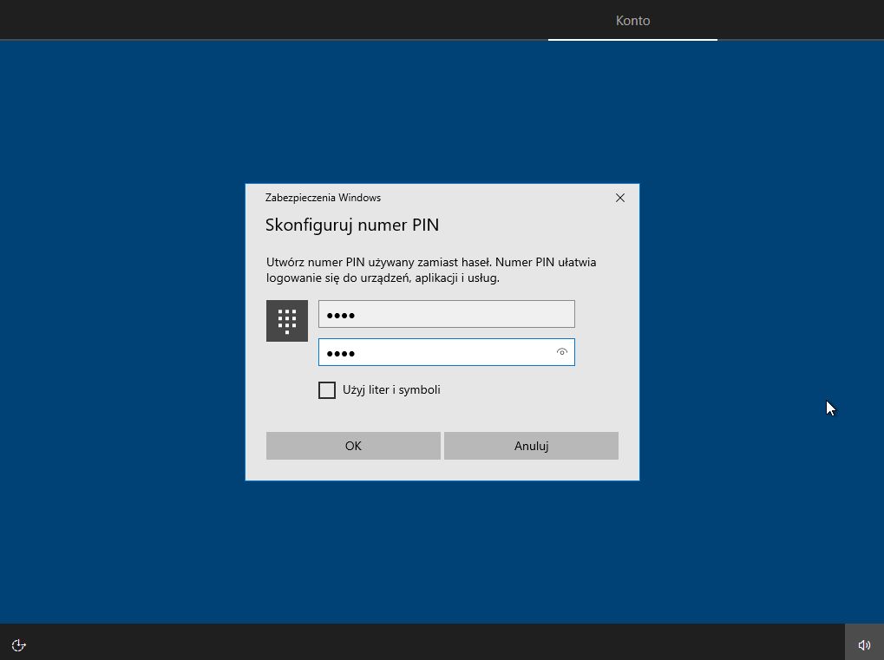Close the Skonfiguruj numer PIN dialog
The image size is (884, 660).
[620, 198]
